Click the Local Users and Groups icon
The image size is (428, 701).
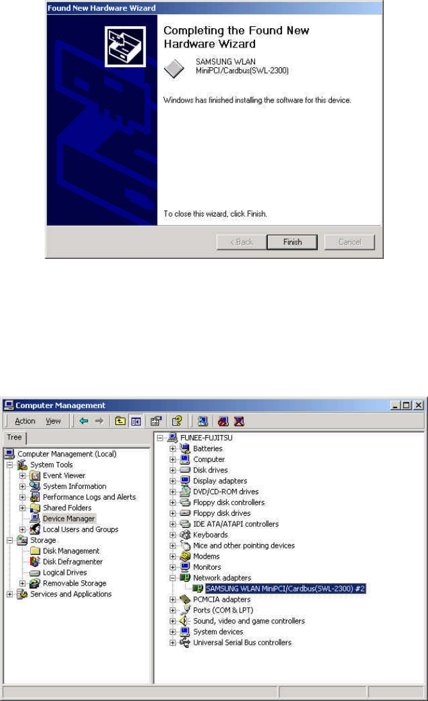coord(35,529)
